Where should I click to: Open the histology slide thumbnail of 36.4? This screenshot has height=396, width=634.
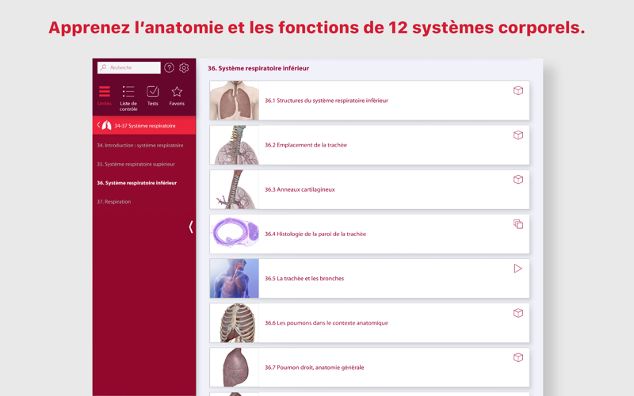click(234, 234)
